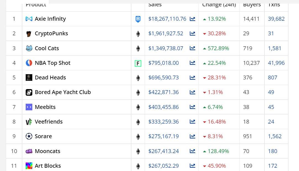
Task: Select the 128.49% change value for Mooncats
Action: coord(218,151)
